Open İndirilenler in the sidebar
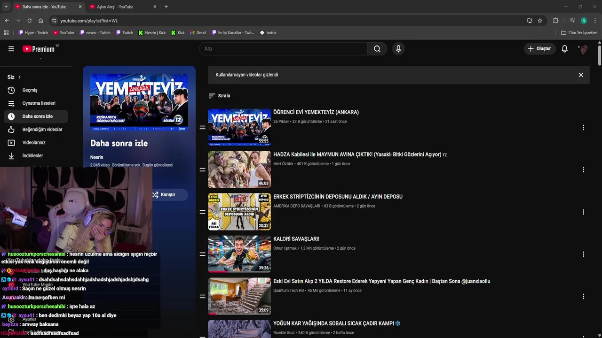 point(36,156)
